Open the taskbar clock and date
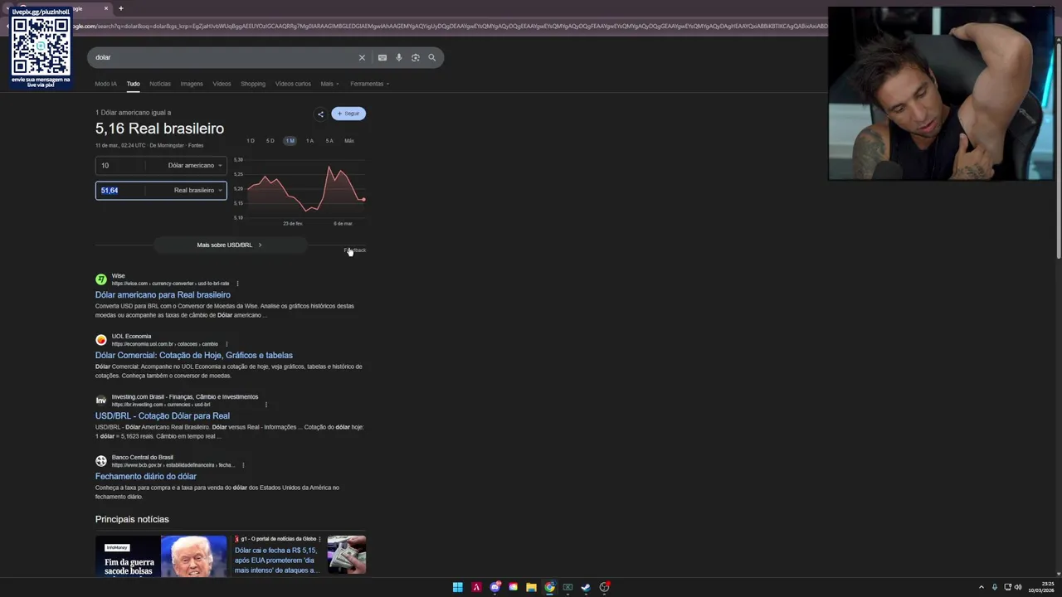 pyautogui.click(x=1041, y=587)
